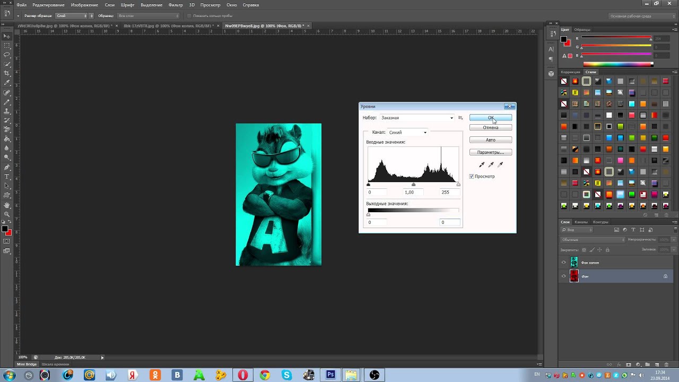Open Photoshop icon in Windows taskbar
This screenshot has width=679, height=382.
click(330, 375)
